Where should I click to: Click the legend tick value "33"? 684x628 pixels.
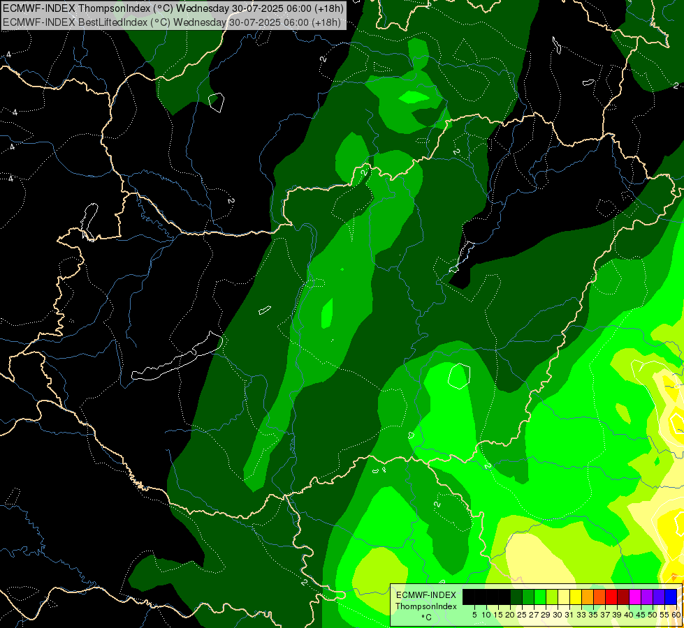[x=581, y=615]
